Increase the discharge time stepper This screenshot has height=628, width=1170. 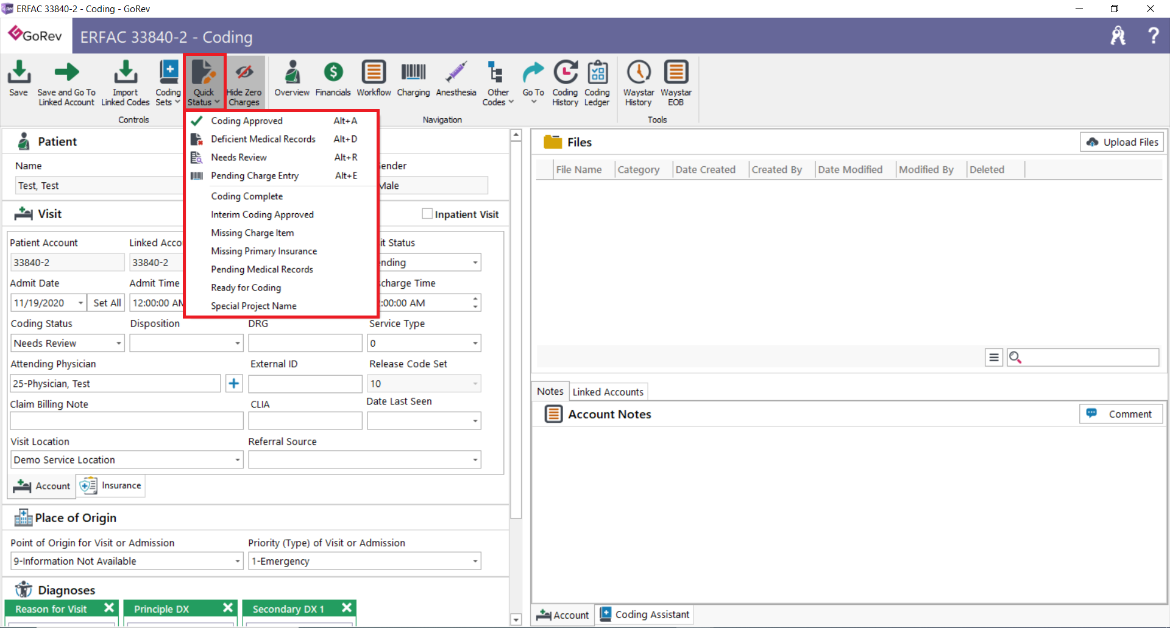(x=475, y=298)
